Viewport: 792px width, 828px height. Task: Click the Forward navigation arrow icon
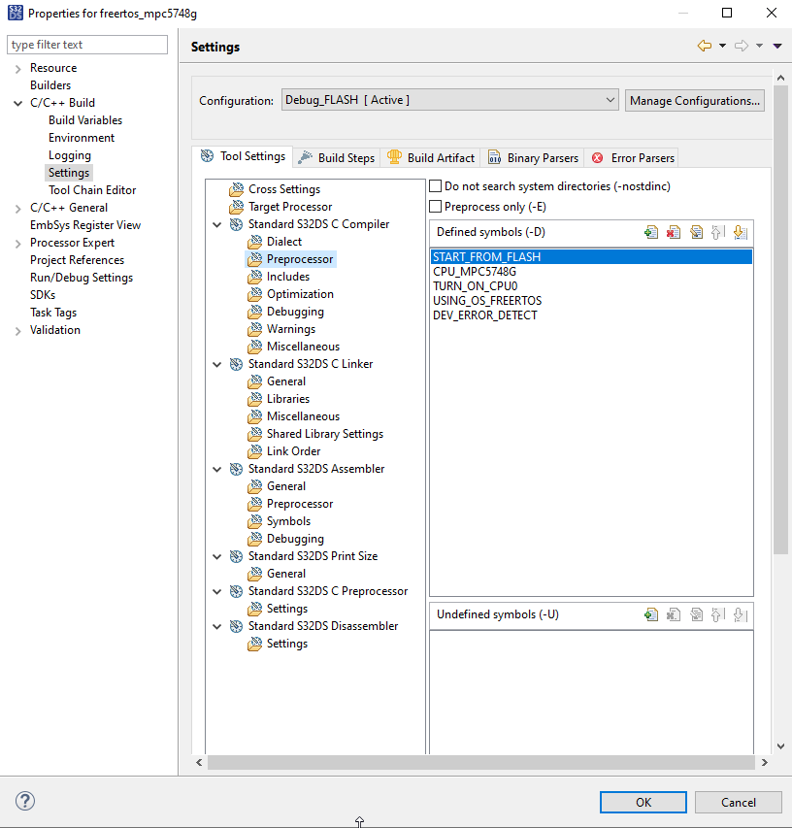click(x=742, y=46)
